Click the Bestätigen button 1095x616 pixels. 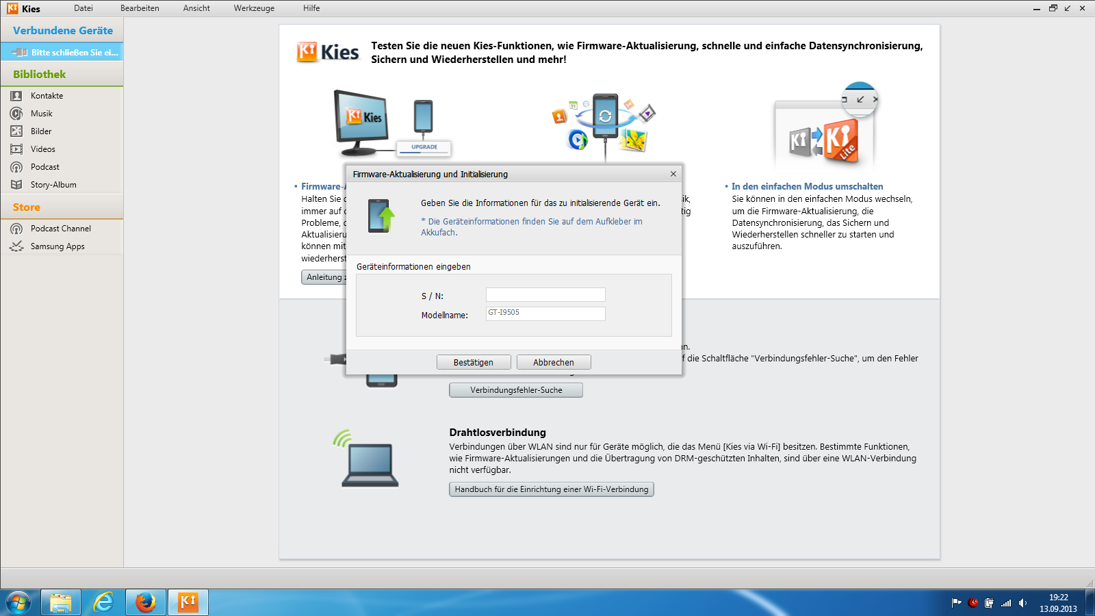[474, 362]
